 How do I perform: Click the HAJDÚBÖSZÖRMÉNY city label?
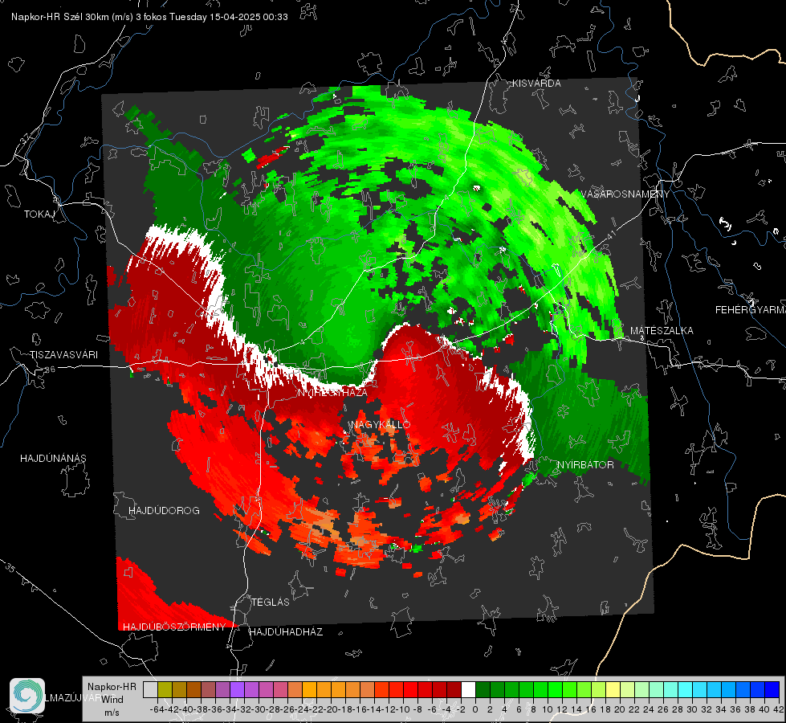pos(174,627)
